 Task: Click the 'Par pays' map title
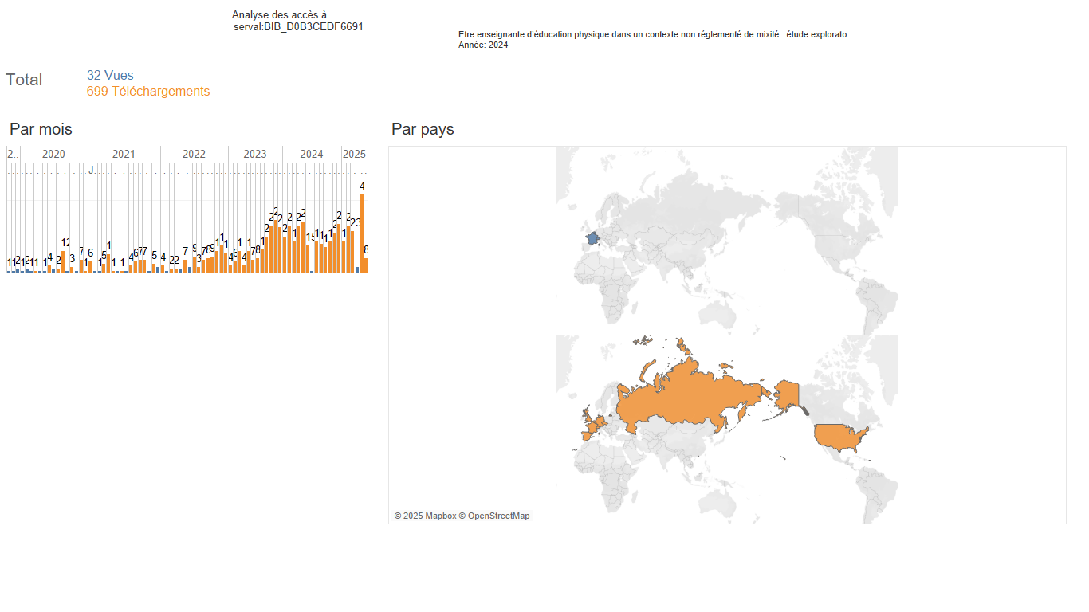[423, 129]
